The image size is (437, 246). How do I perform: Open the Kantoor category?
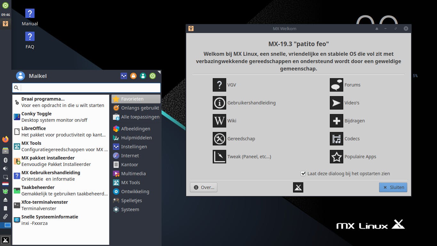pyautogui.click(x=136, y=165)
